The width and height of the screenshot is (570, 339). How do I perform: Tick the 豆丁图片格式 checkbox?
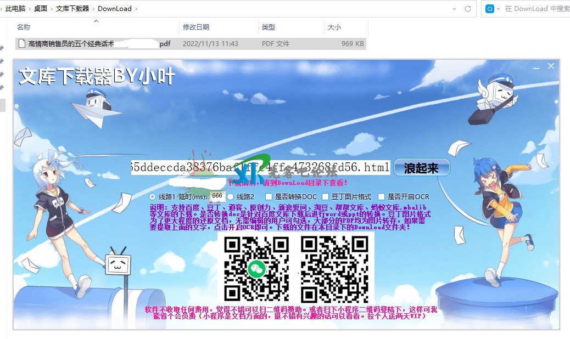tap(326, 196)
